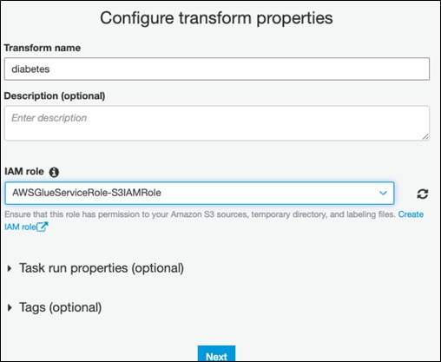Click the Transform name label
441x362 pixels.
pyautogui.click(x=43, y=48)
